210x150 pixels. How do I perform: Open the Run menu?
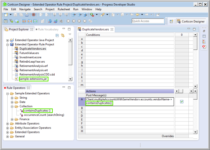click(76, 9)
